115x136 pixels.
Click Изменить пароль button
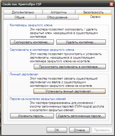[x=32, y=116]
